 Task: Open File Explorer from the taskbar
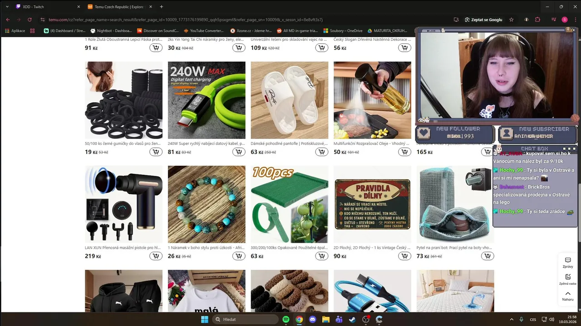pos(325,319)
